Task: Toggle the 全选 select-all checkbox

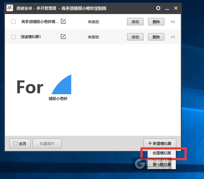Action: click(15, 144)
